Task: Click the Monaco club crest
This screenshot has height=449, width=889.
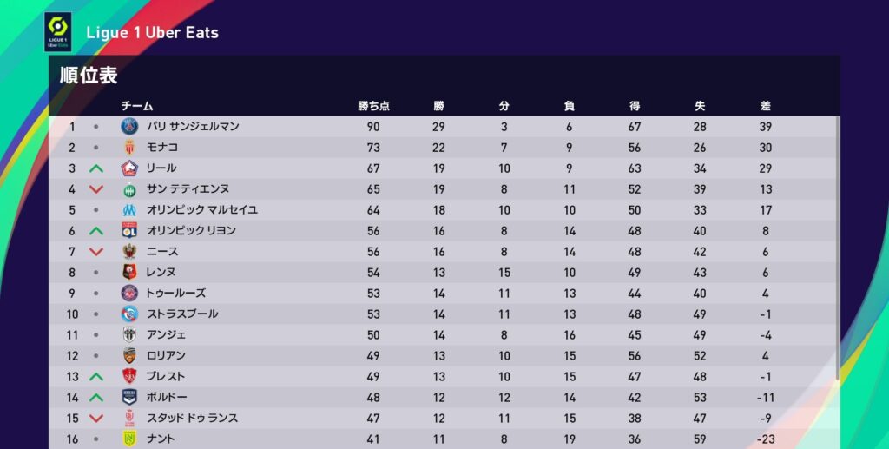Action: click(129, 148)
